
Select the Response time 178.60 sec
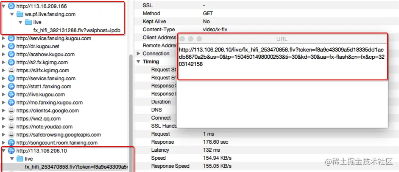pos(215,142)
